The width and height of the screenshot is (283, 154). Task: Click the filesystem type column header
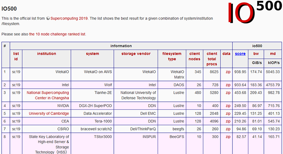click(172, 56)
